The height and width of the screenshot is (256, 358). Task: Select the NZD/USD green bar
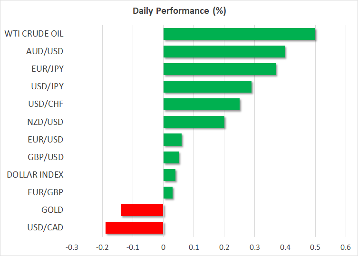click(194, 122)
